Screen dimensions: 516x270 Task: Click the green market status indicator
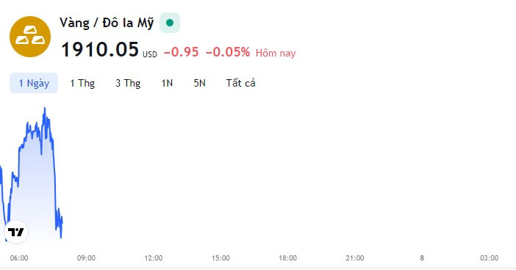point(170,23)
